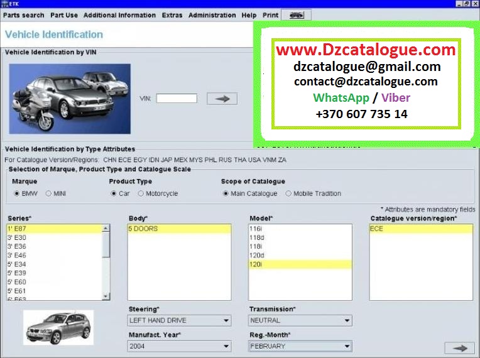Viewport: 480px width, 358px height.
Task: Select 5 DOORS body type
Action: click(x=180, y=229)
